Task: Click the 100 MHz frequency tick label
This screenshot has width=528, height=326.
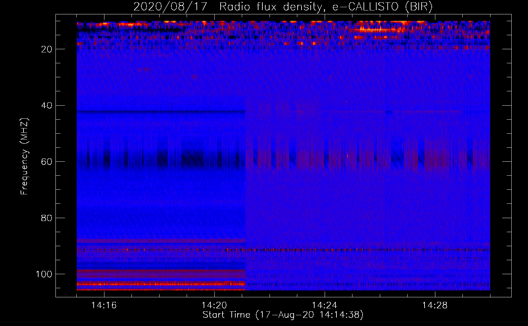Action: click(x=44, y=274)
